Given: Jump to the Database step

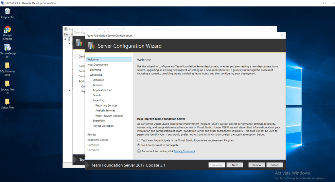Looking at the screenshot, I should 98,80.
